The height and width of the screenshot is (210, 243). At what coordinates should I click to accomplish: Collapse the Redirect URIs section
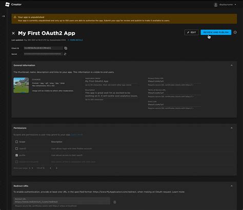click(x=232, y=186)
